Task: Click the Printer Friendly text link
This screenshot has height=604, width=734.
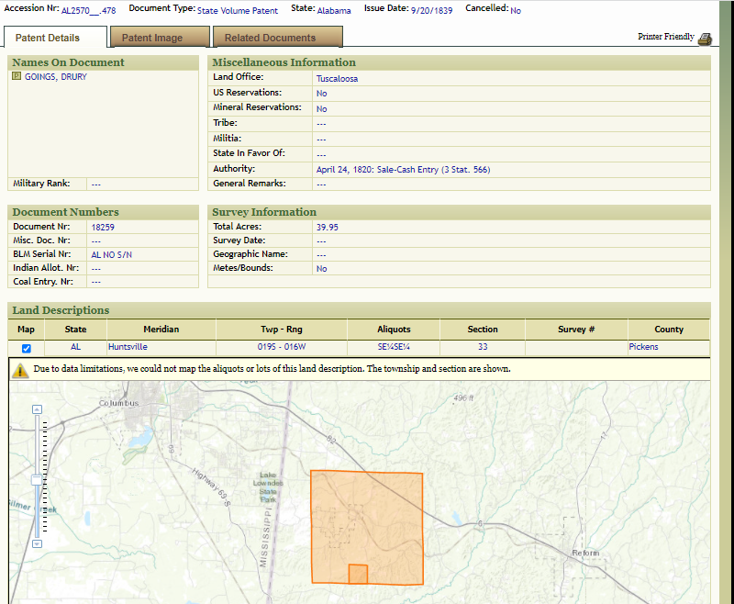Action: click(666, 37)
